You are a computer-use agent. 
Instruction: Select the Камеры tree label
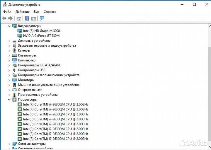pos(24,50)
